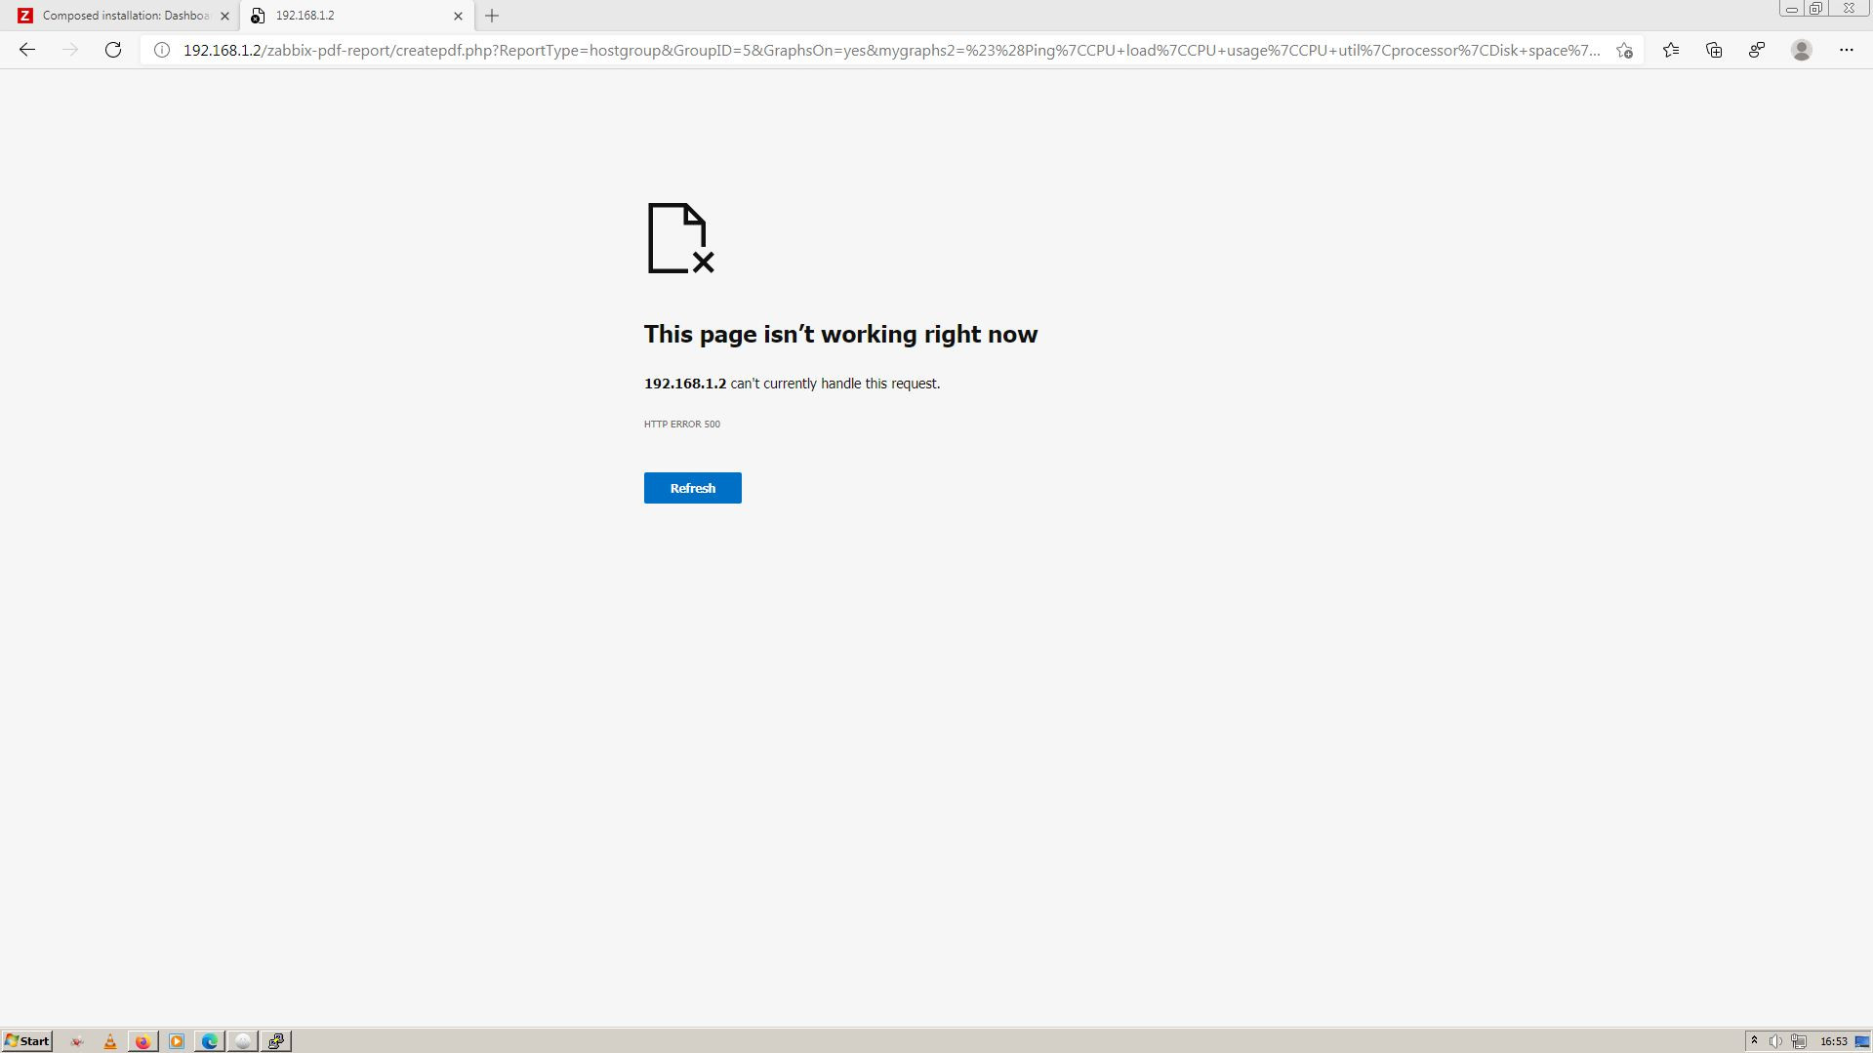Screen dimensions: 1873x1053
Task: View site information icon in address bar
Action: [x=162, y=50]
